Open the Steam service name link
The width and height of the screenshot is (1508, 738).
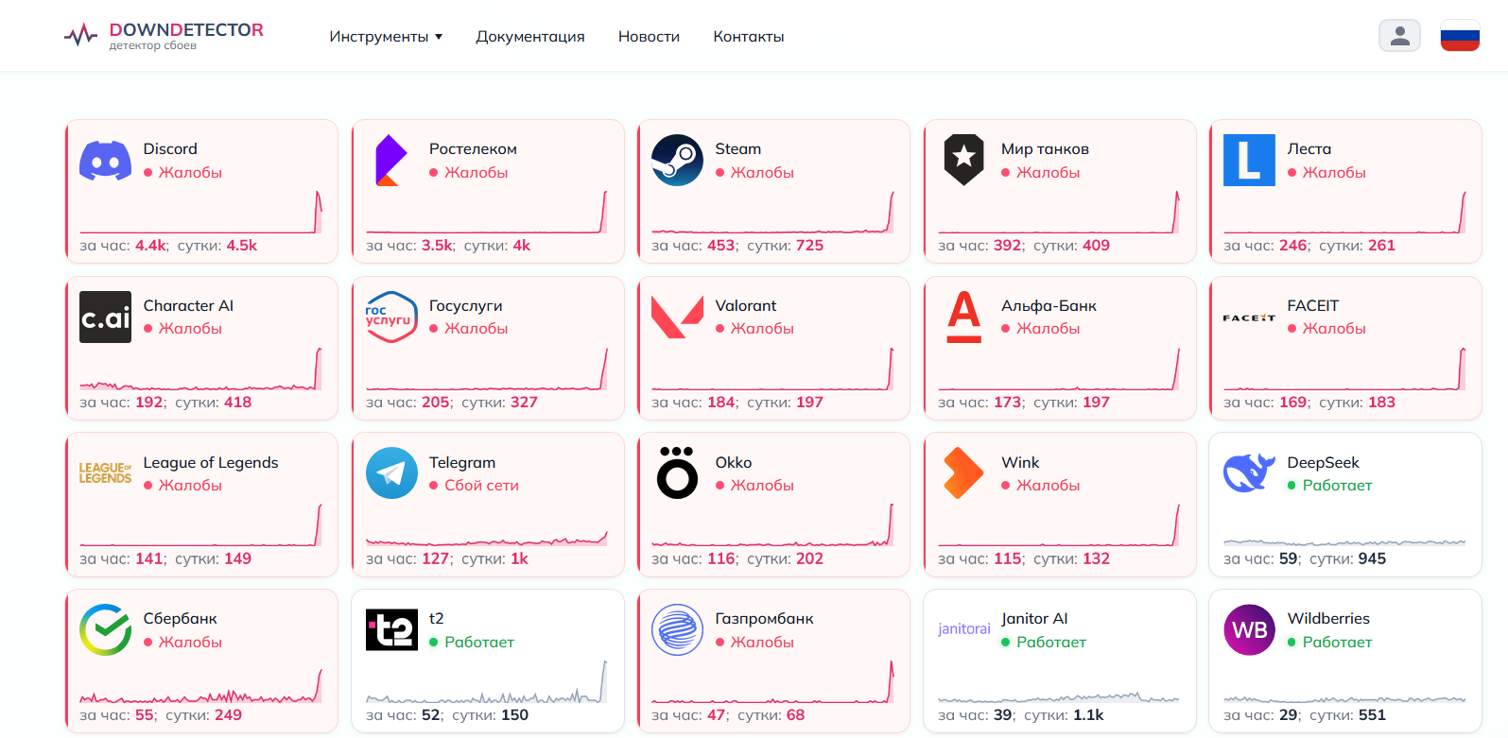tap(737, 149)
